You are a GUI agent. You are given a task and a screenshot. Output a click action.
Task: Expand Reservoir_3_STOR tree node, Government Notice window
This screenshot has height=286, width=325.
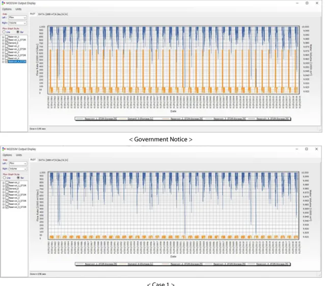tap(3, 56)
